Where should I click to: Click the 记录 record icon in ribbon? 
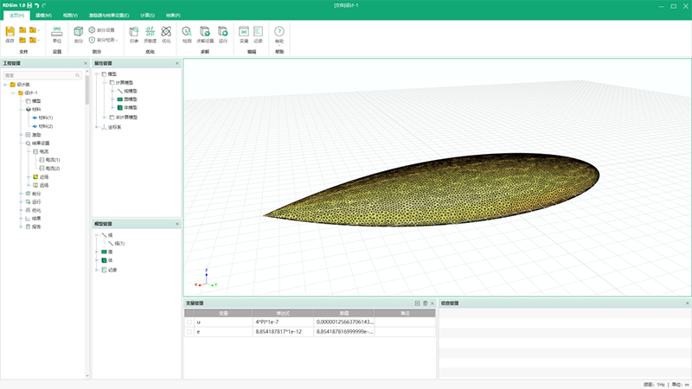pos(258,33)
